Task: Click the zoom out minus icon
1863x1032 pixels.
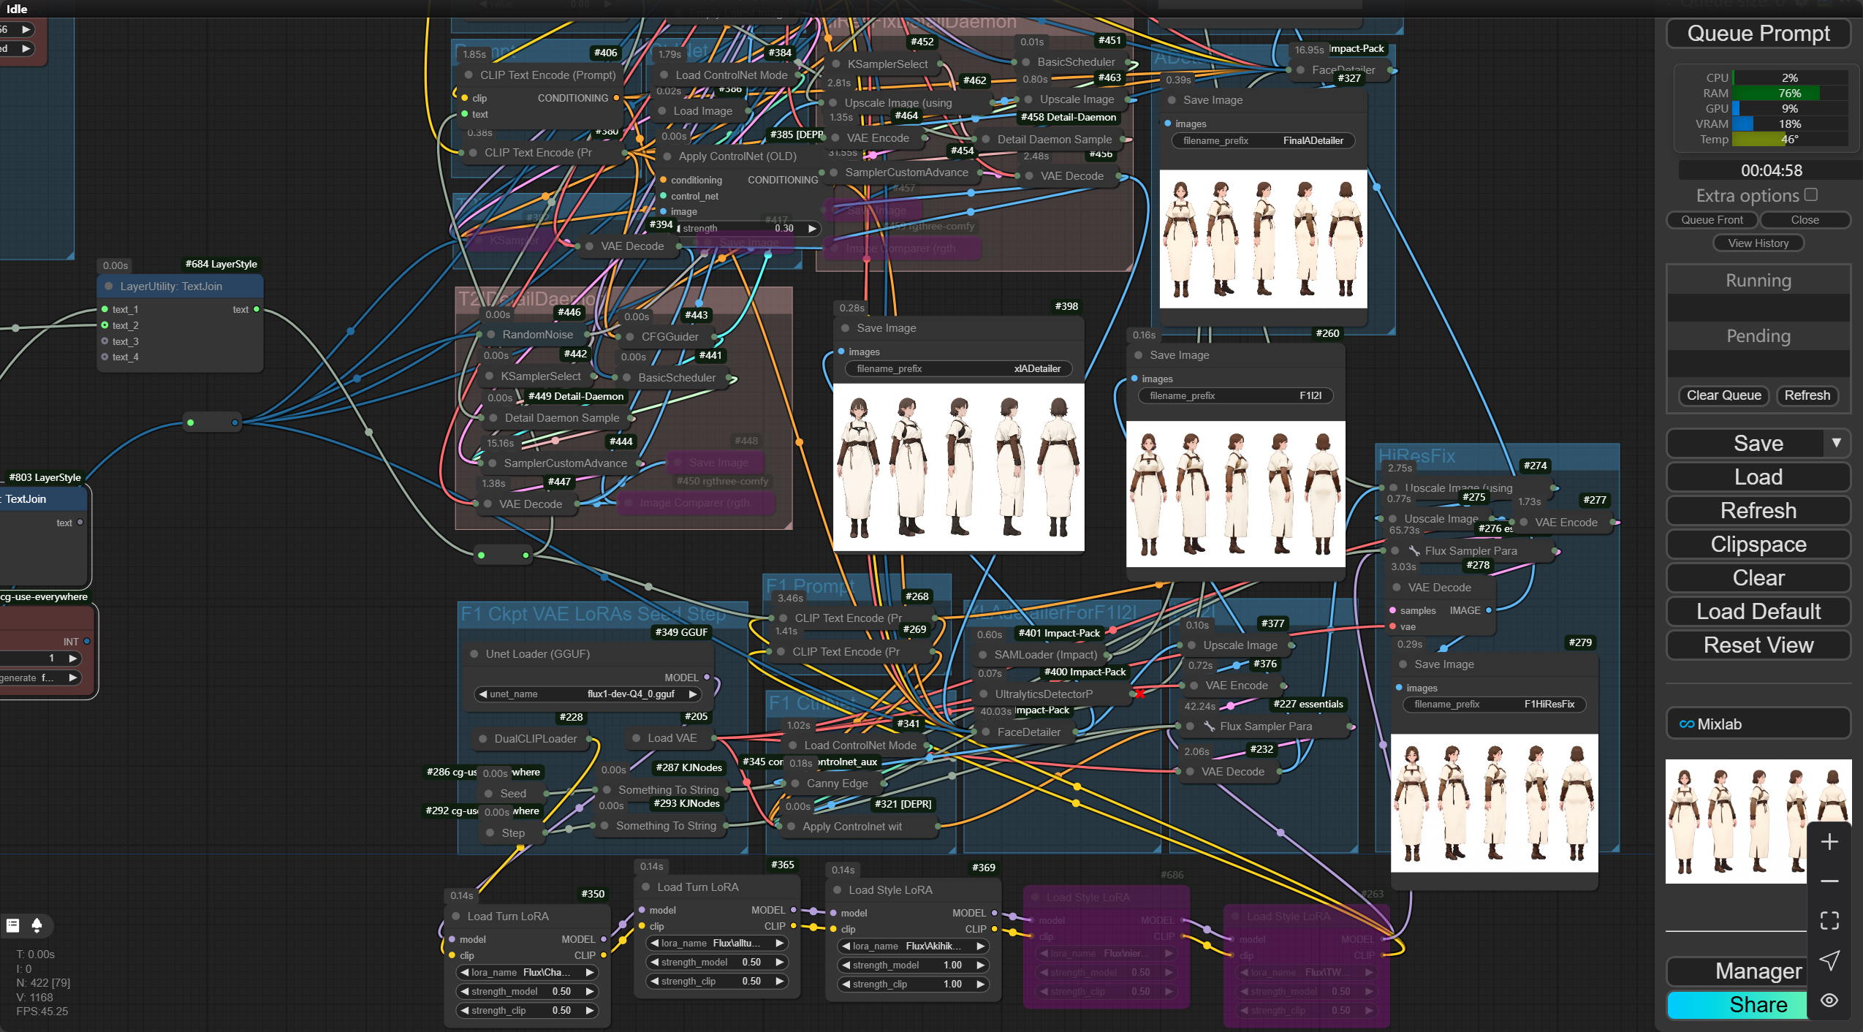Action: (x=1829, y=881)
